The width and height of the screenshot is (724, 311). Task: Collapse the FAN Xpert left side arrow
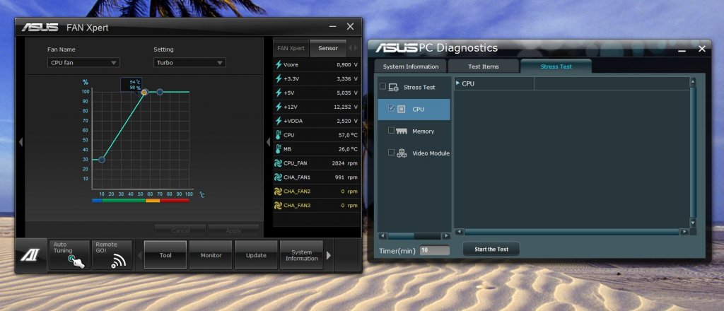[x=21, y=142]
